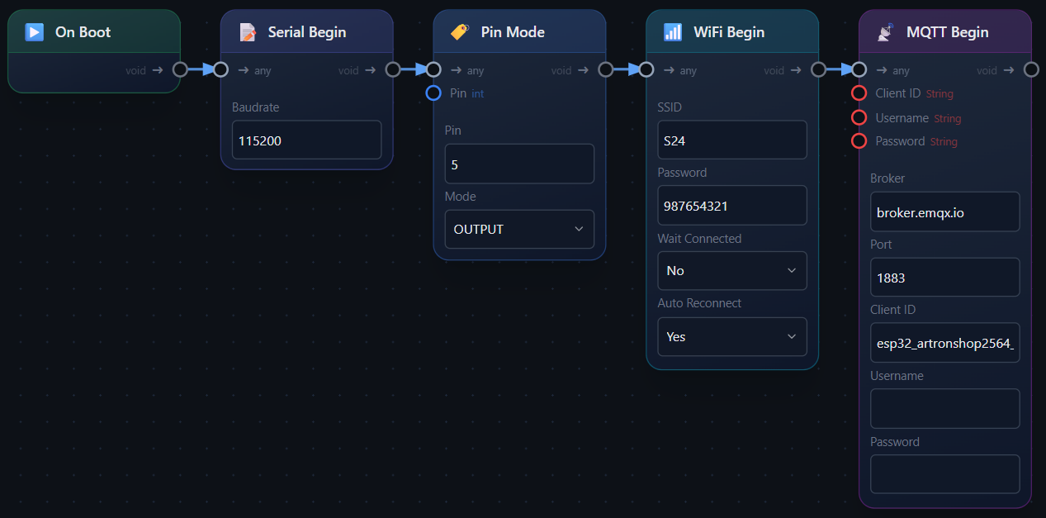Click the Serial Begin void output port
Screen dimensions: 1046x518
point(393,69)
